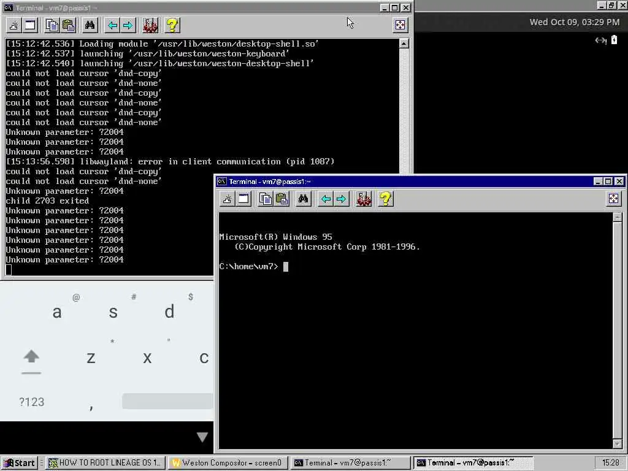The height and width of the screenshot is (471, 628).
Task: Copy selection in the background log terminal toolbar
Action: (52, 25)
